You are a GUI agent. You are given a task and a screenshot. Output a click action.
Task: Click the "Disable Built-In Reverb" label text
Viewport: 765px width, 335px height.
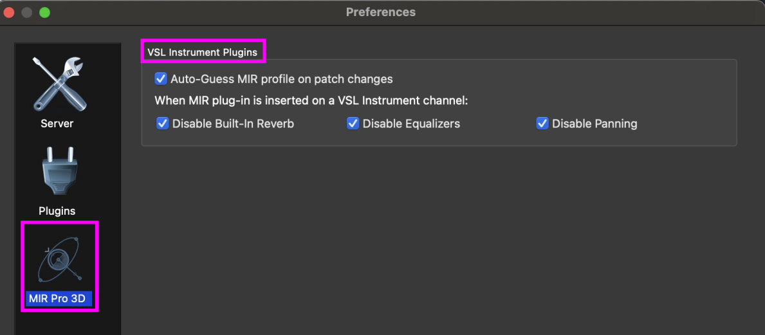[233, 123]
